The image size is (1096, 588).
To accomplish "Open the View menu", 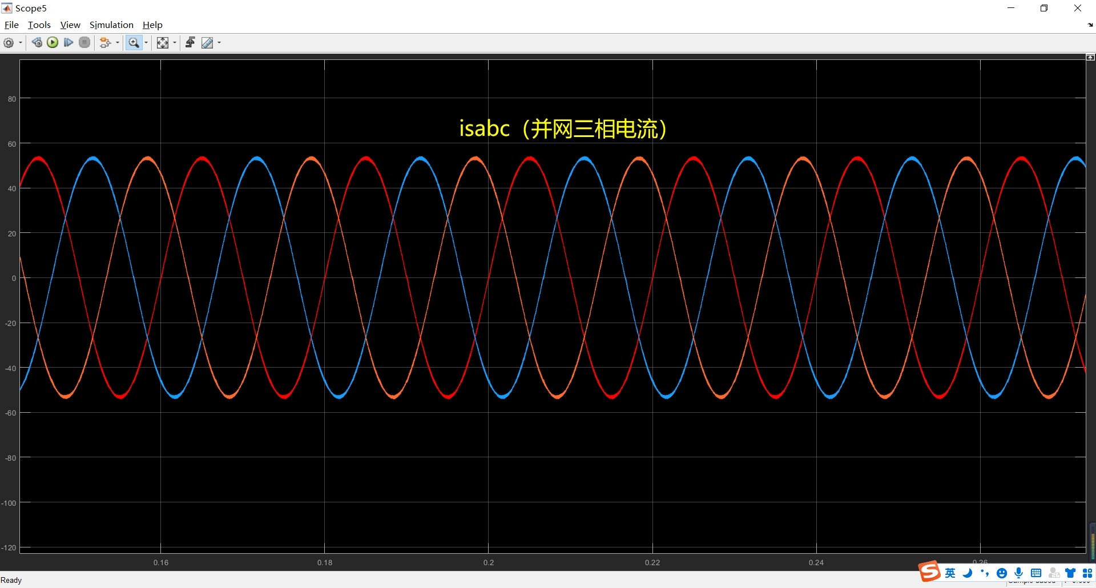I will pyautogui.click(x=70, y=25).
